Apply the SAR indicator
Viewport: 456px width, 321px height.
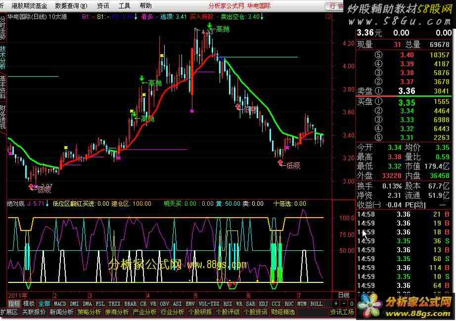point(250,304)
